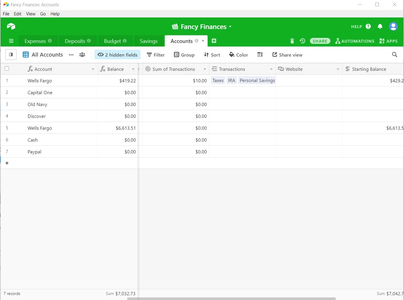The image size is (404, 300).
Task: Click the info icon on Budget tab
Action: tap(125, 41)
